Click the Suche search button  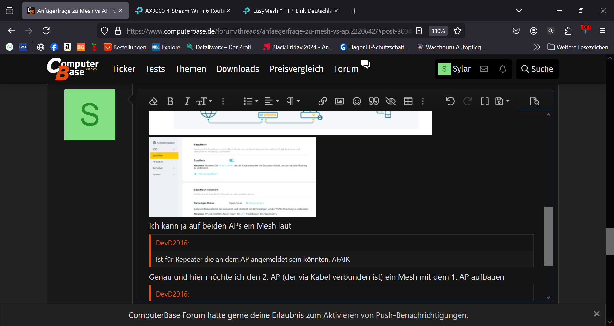[x=537, y=69]
